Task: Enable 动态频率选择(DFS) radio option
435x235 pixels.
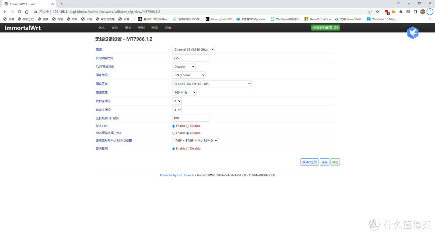Action: click(x=174, y=133)
